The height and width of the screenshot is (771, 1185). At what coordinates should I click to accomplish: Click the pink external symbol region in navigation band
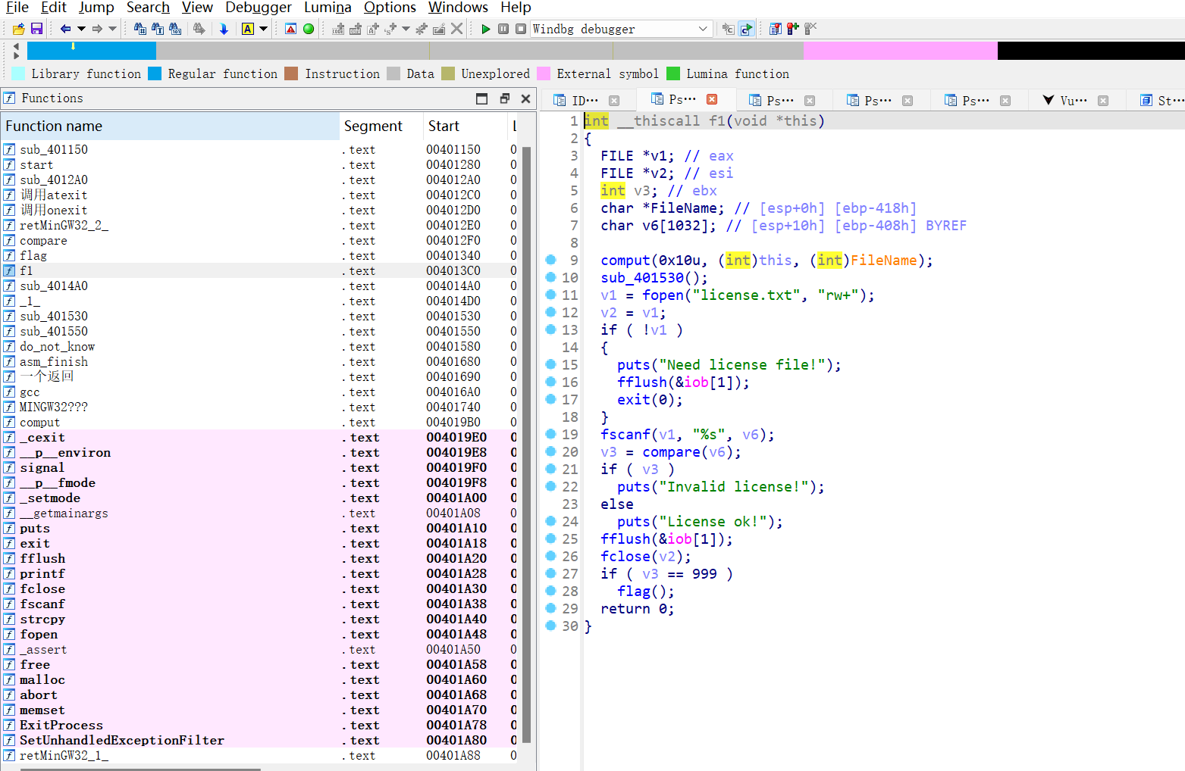900,51
